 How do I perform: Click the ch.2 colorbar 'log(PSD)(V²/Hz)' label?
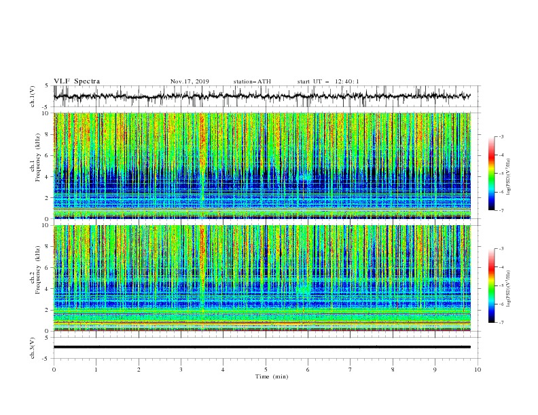508,289
